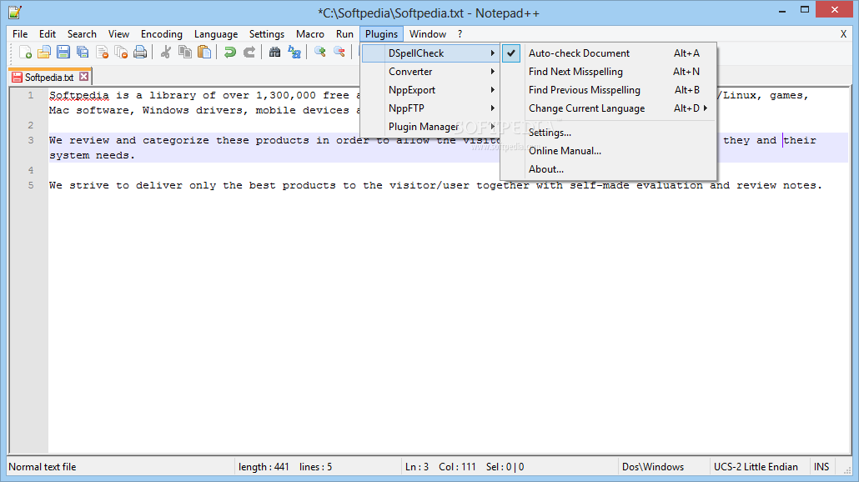The width and height of the screenshot is (859, 482).
Task: Zoom in using magnifier plus icon
Action: click(320, 52)
